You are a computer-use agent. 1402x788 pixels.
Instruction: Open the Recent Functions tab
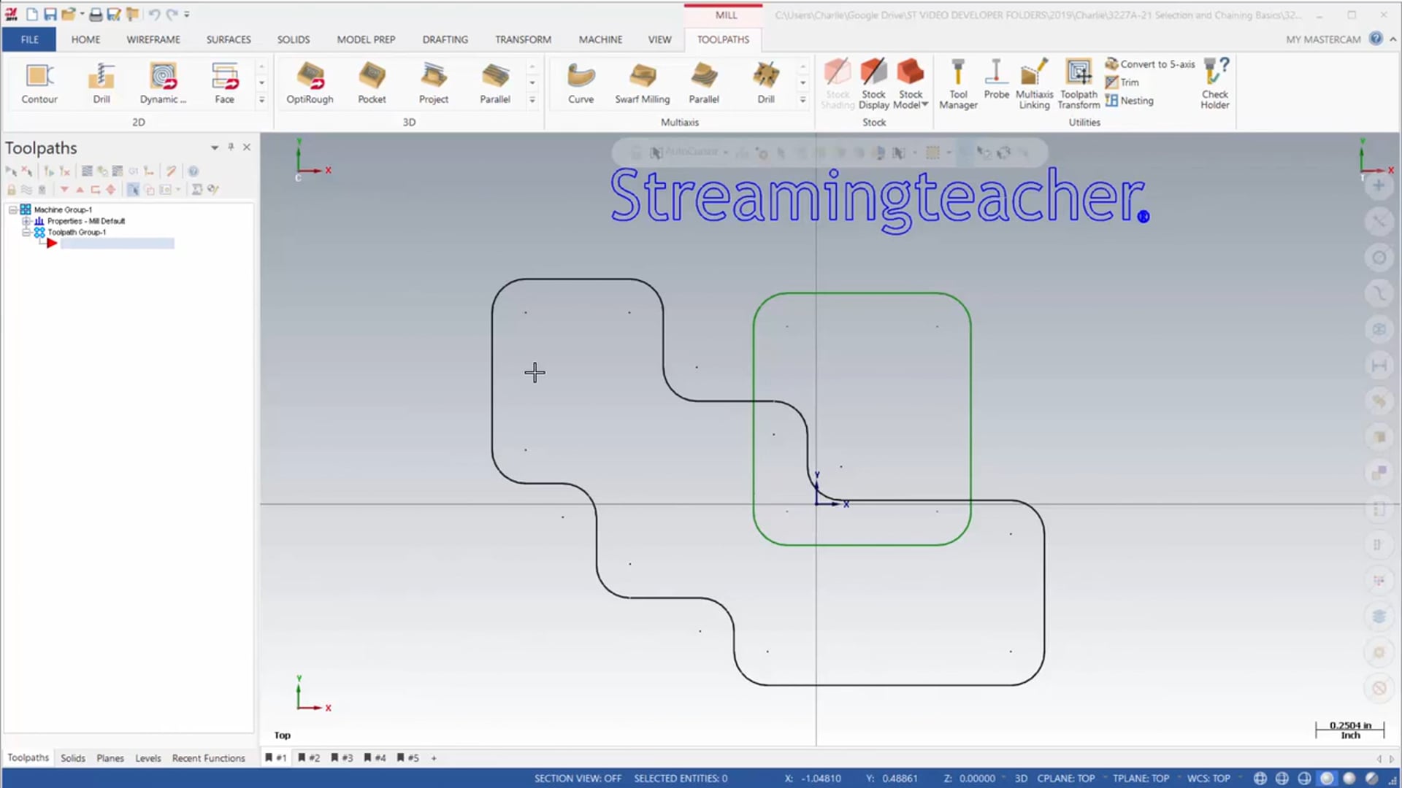pos(209,758)
